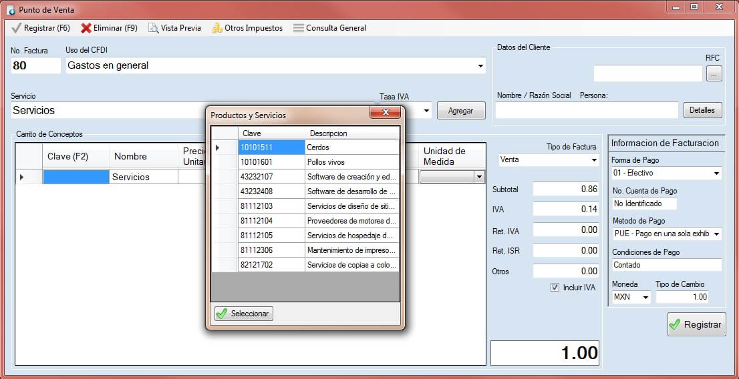The height and width of the screenshot is (379, 739).
Task: Click the green check on Seleccionar
Action: point(222,314)
